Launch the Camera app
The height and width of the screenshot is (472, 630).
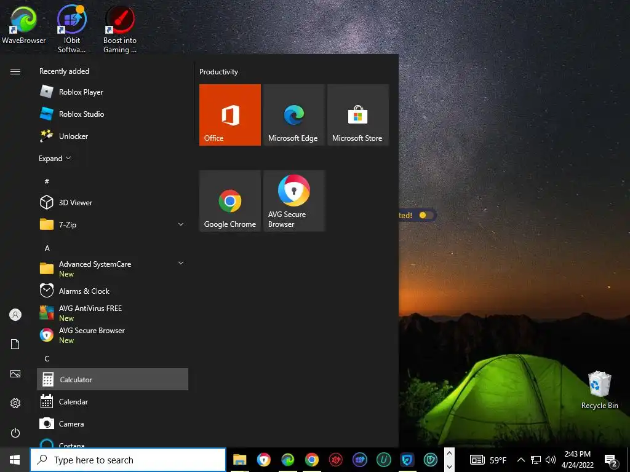(x=113, y=423)
